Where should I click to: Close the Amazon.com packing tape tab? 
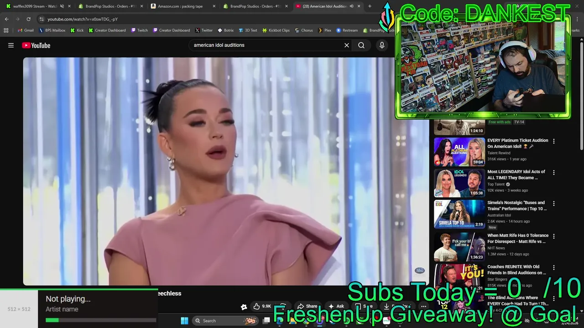pyautogui.click(x=214, y=6)
